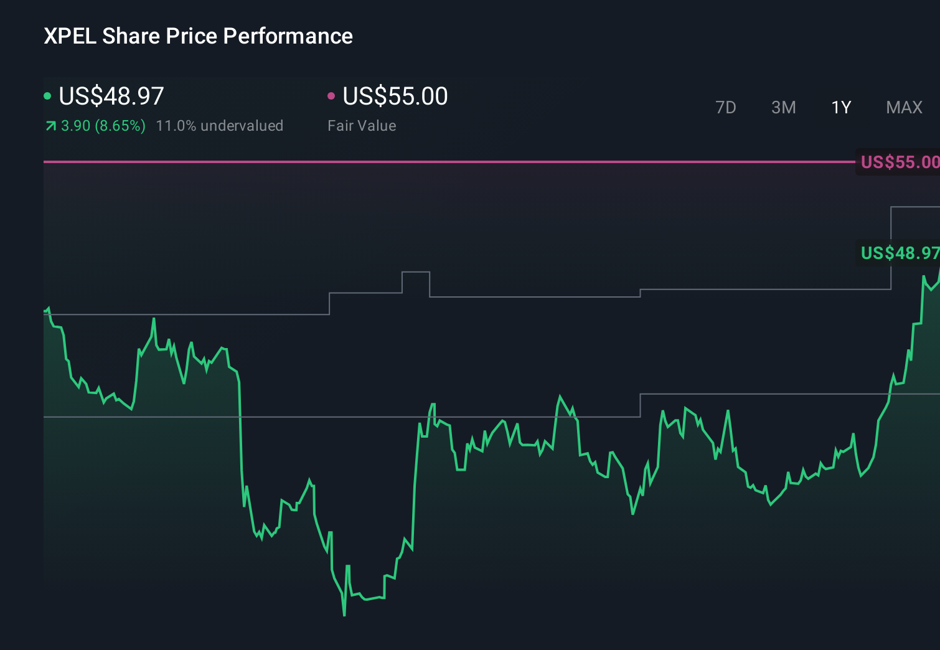
Task: Toggle the Fair Value overlay US$55.00
Action: click(x=395, y=95)
